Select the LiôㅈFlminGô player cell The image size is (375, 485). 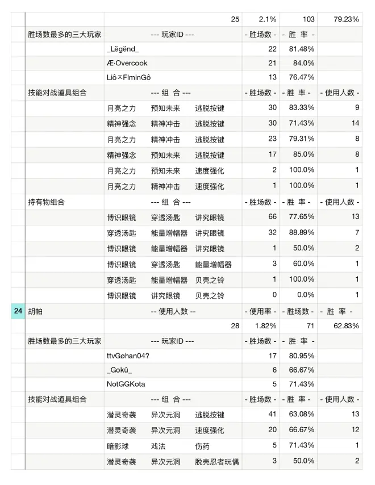pos(129,77)
